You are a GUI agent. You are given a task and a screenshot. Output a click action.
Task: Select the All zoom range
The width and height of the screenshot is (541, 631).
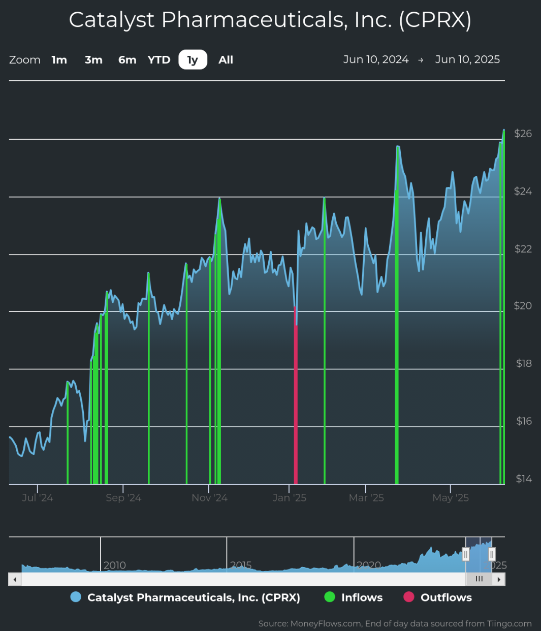226,60
